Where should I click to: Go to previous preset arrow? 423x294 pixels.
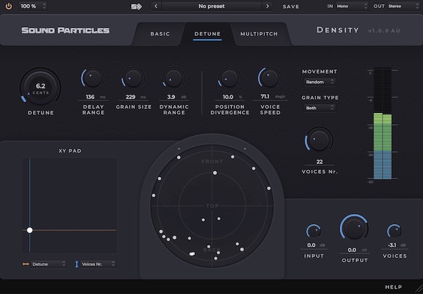155,6
